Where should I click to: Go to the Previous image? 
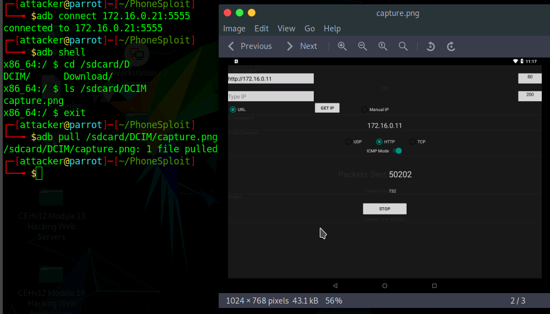[250, 46]
